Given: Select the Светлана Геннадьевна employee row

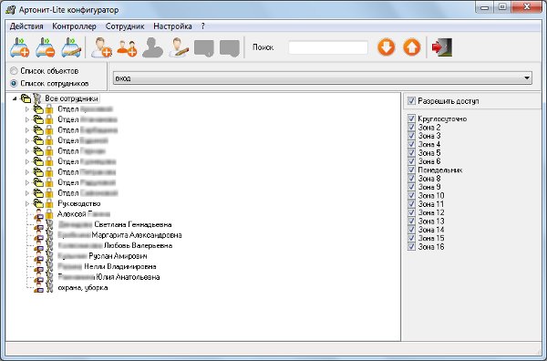Looking at the screenshot, I should tap(115, 224).
